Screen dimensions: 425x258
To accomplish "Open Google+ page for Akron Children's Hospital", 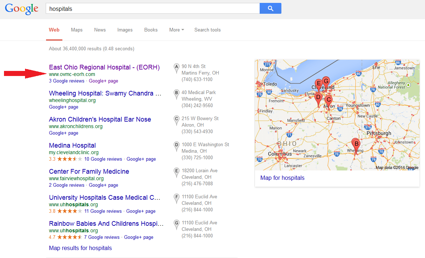I will (x=64, y=133).
